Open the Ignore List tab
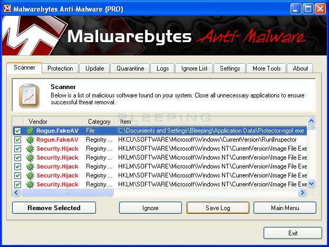Viewport: 329px width, 247px height. coord(195,68)
